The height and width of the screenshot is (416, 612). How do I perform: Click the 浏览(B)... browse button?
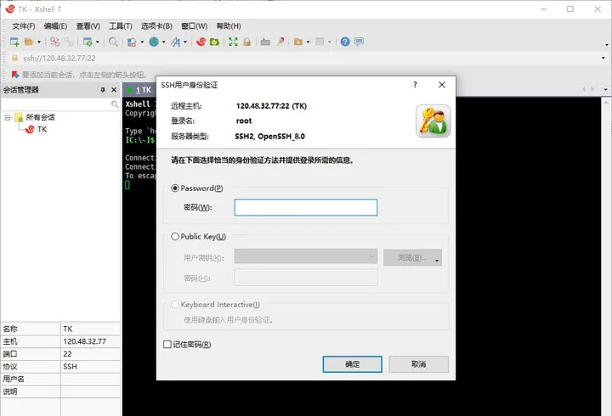coord(412,257)
